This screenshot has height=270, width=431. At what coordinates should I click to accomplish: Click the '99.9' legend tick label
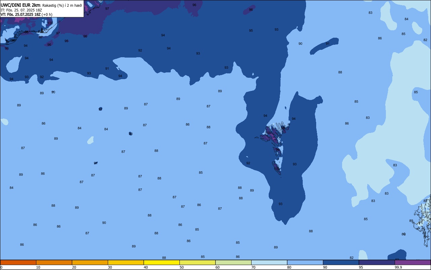tap(398, 267)
